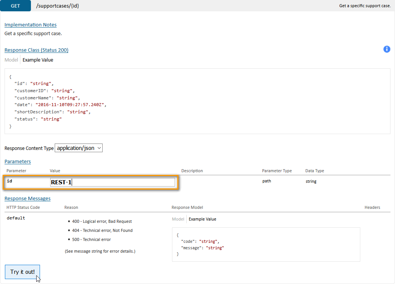Select Example Value tab under Response Class
The height and width of the screenshot is (284, 395).
pyautogui.click(x=38, y=60)
